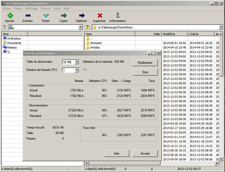Expand the left panel path dropdown

pyautogui.click(x=80, y=27)
